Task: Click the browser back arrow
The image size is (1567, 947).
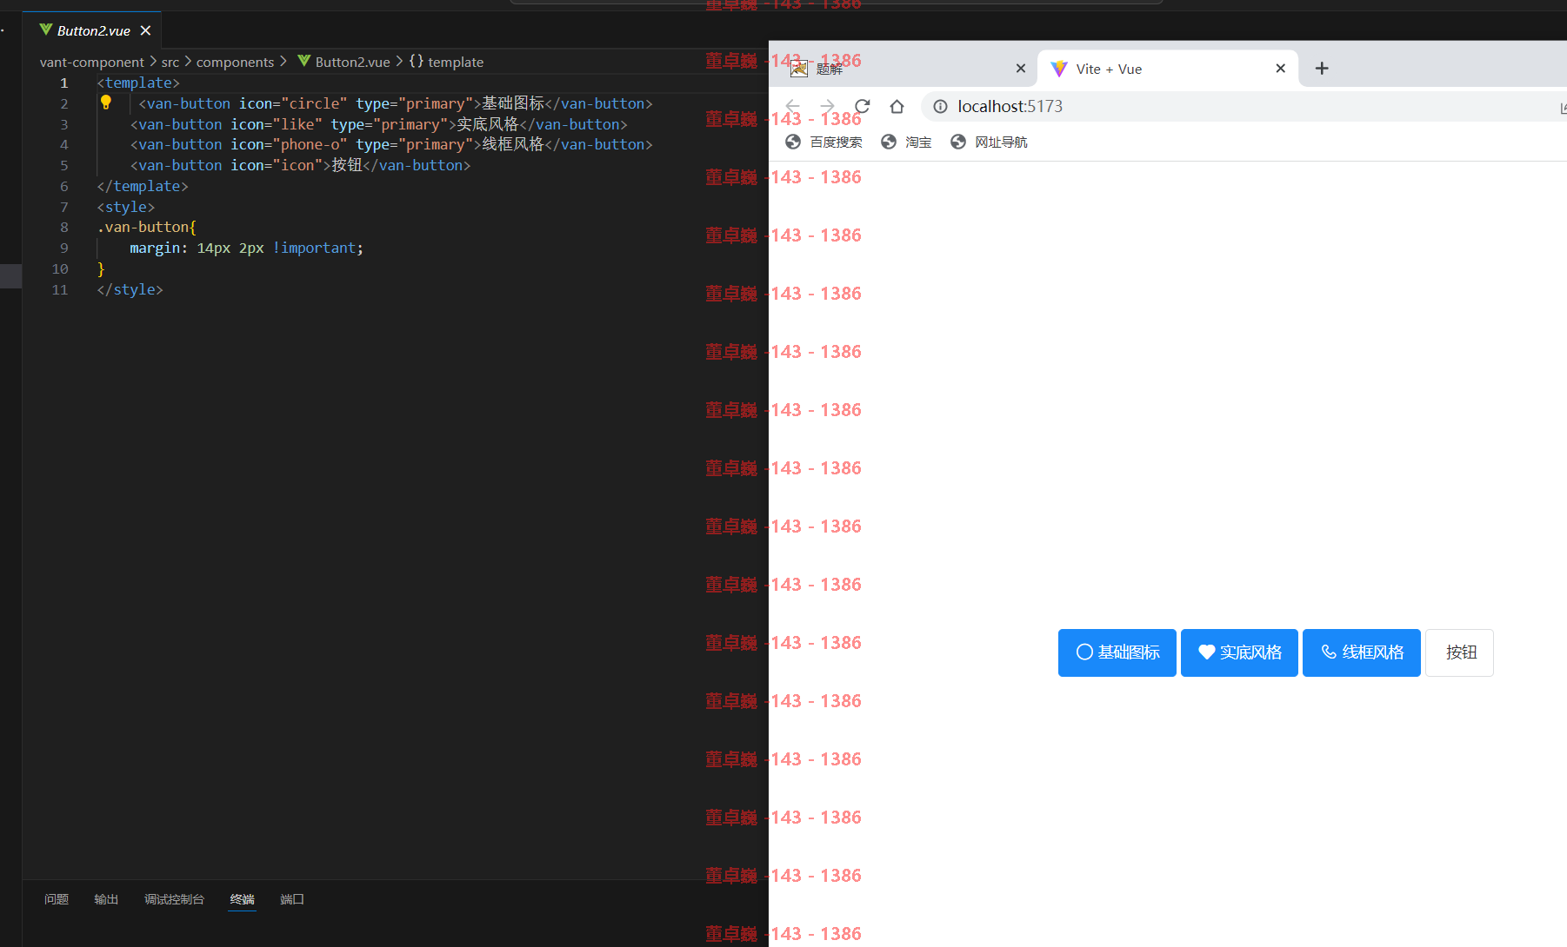Action: coord(792,106)
